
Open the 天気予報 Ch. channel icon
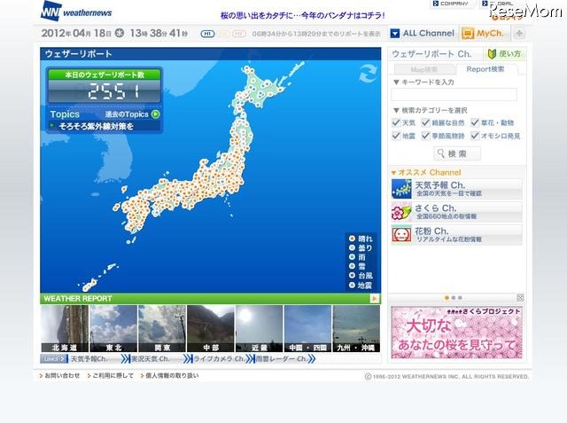[401, 187]
